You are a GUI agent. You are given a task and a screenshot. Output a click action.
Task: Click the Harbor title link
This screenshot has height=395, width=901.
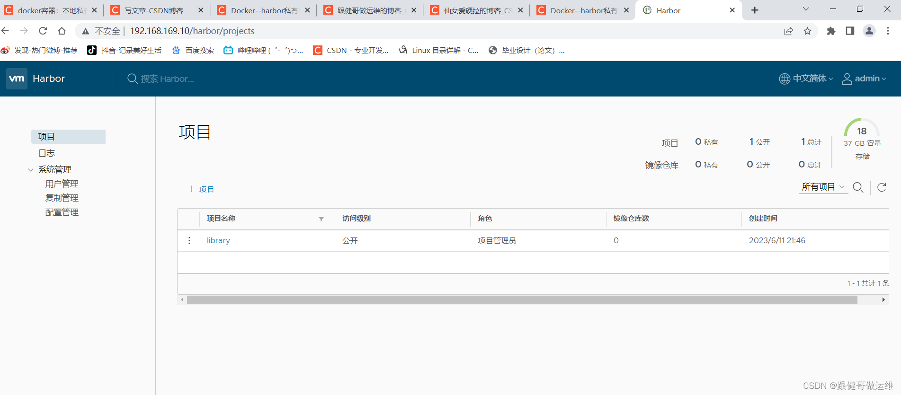click(x=49, y=79)
